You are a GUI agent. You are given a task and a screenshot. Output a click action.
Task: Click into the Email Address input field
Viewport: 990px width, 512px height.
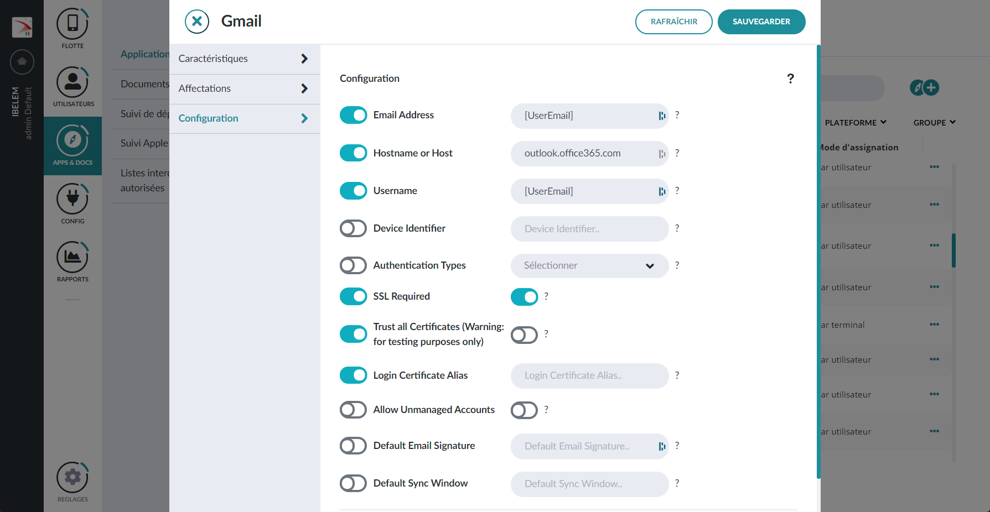click(589, 116)
